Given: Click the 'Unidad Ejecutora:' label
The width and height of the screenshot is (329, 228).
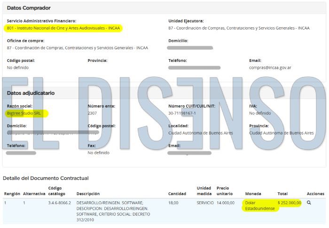Looking at the screenshot, I should [186, 21].
